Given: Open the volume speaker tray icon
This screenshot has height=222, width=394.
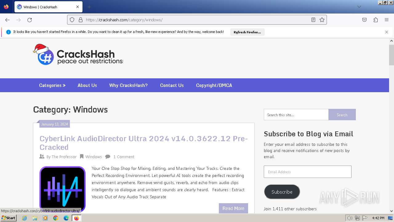Looking at the screenshot, I should 350,218.
